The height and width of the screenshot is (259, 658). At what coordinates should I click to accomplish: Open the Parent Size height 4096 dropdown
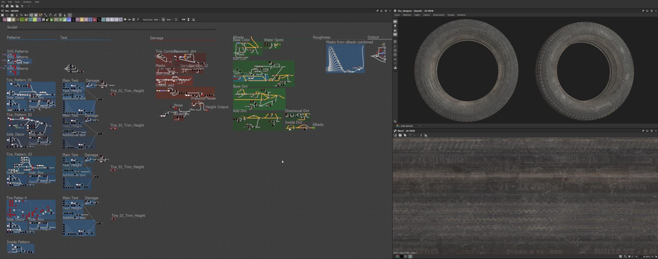pos(169,20)
